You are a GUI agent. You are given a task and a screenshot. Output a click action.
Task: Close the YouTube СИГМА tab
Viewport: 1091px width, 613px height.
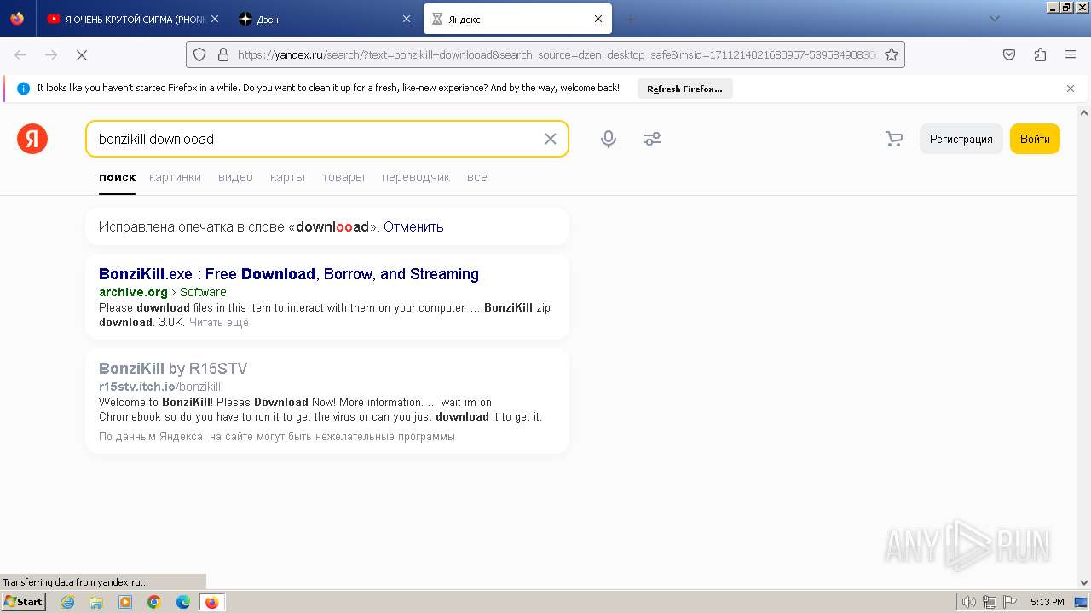(215, 19)
